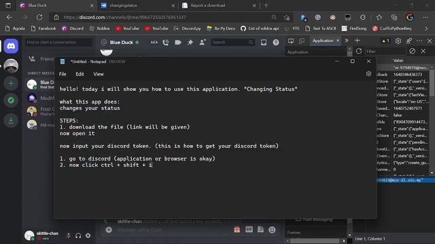This screenshot has width=435, height=244.
Task: Open DevTools customize three-dots menu
Action: click(x=419, y=41)
